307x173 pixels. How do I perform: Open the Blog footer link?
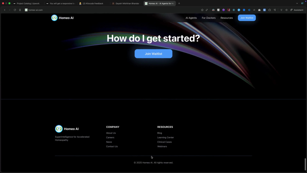point(160,133)
